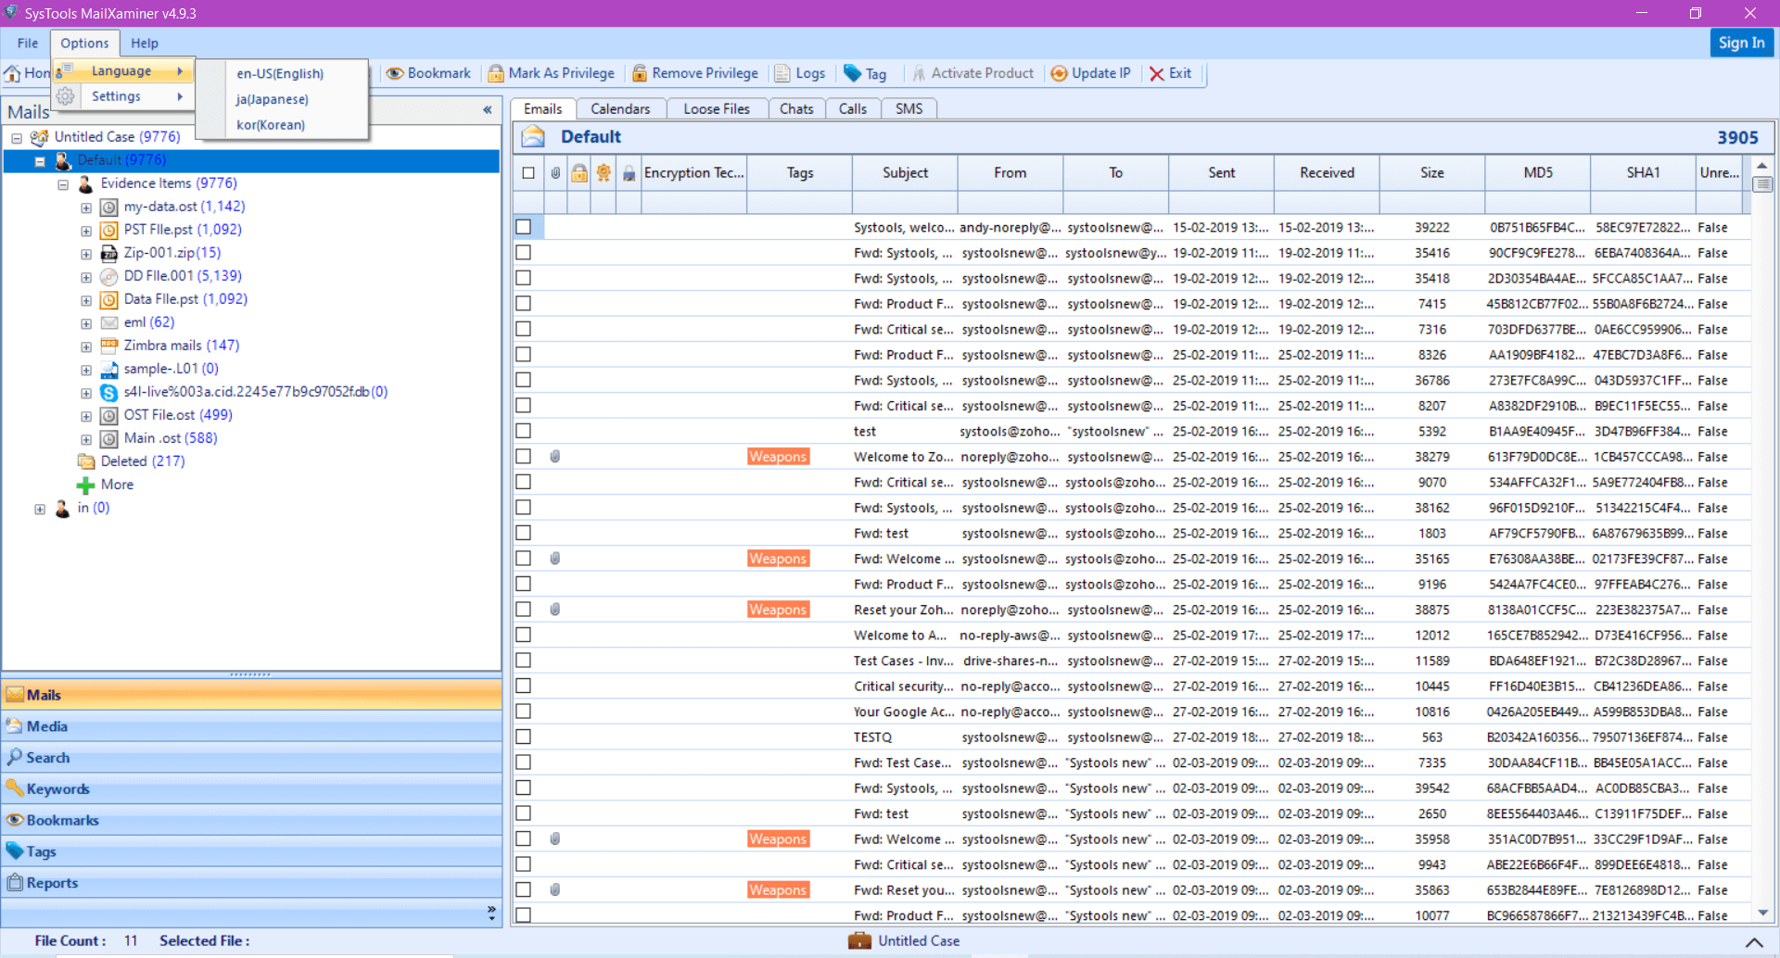Open the Help menu
The image size is (1780, 958).
(x=145, y=43)
